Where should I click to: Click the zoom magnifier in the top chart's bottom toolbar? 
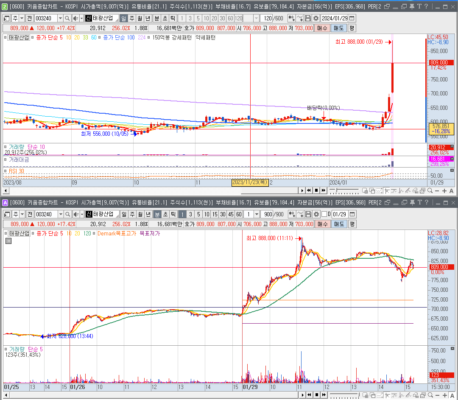point(430,191)
